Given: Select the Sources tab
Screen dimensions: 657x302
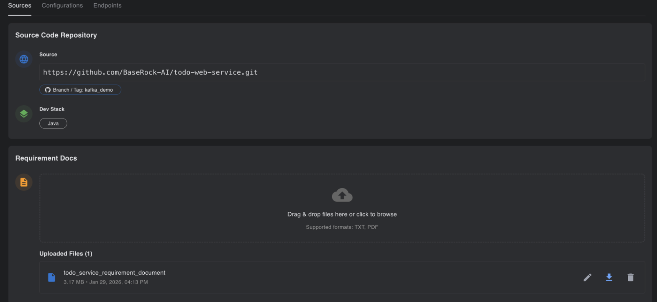Looking at the screenshot, I should tap(20, 6).
